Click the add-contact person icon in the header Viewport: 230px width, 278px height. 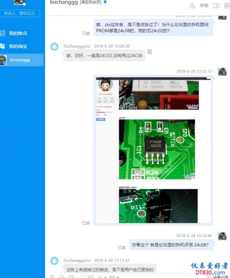point(192,6)
